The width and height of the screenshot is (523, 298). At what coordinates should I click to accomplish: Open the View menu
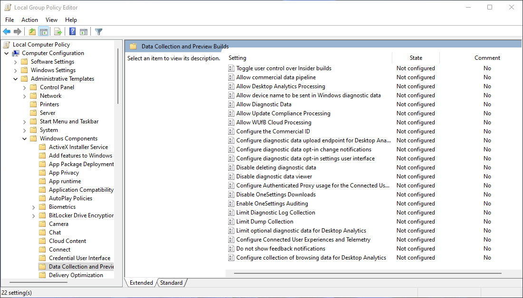click(x=51, y=20)
